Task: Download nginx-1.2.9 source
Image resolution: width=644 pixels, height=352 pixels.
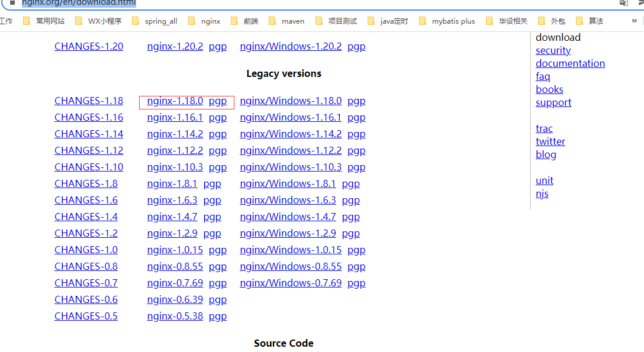Action: click(172, 234)
